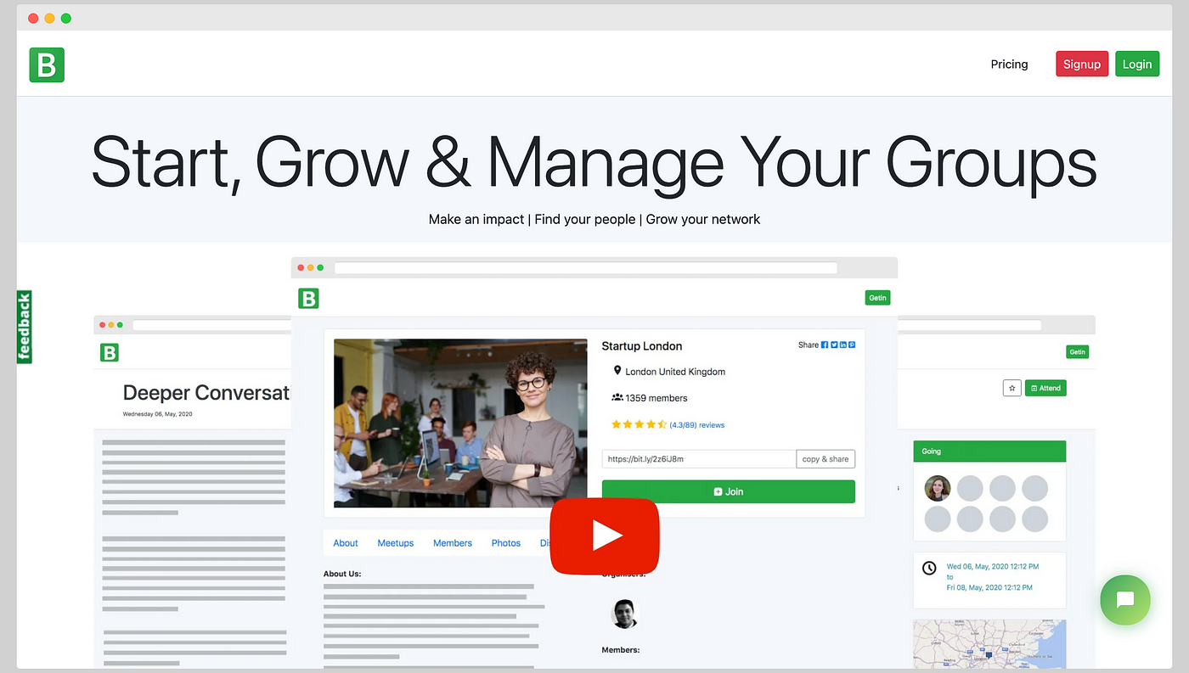Click the Wednesday 06, May, 2020 date
The width and height of the screenshot is (1189, 673).
(158, 414)
